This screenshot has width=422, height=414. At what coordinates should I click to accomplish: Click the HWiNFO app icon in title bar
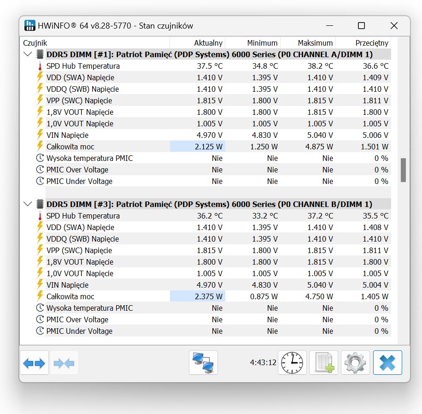(30, 26)
